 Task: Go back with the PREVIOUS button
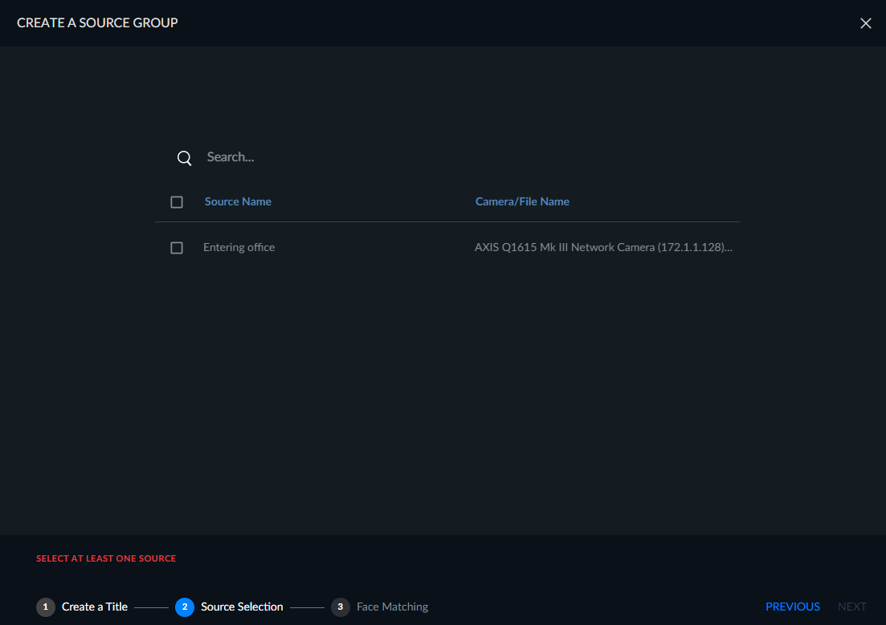coord(792,607)
